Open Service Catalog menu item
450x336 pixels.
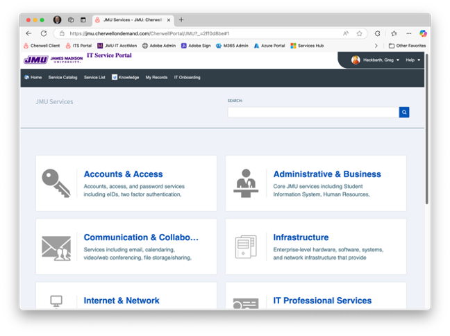[x=63, y=78]
